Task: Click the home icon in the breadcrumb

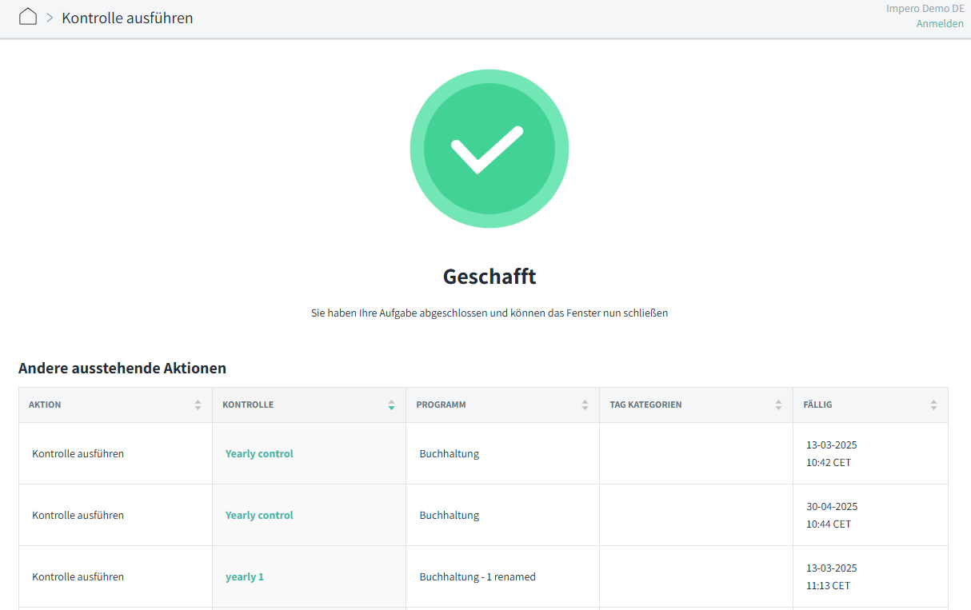Action: point(28,17)
